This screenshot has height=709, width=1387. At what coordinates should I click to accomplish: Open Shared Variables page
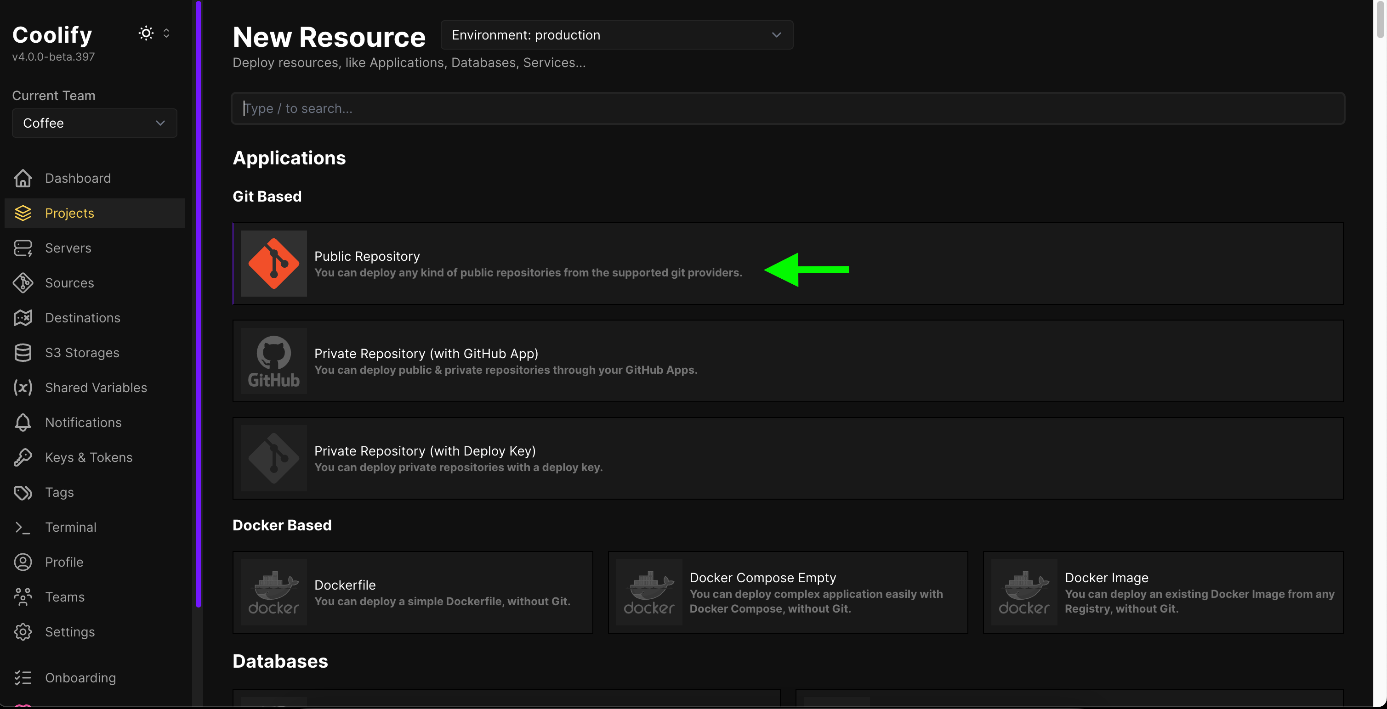(x=94, y=387)
